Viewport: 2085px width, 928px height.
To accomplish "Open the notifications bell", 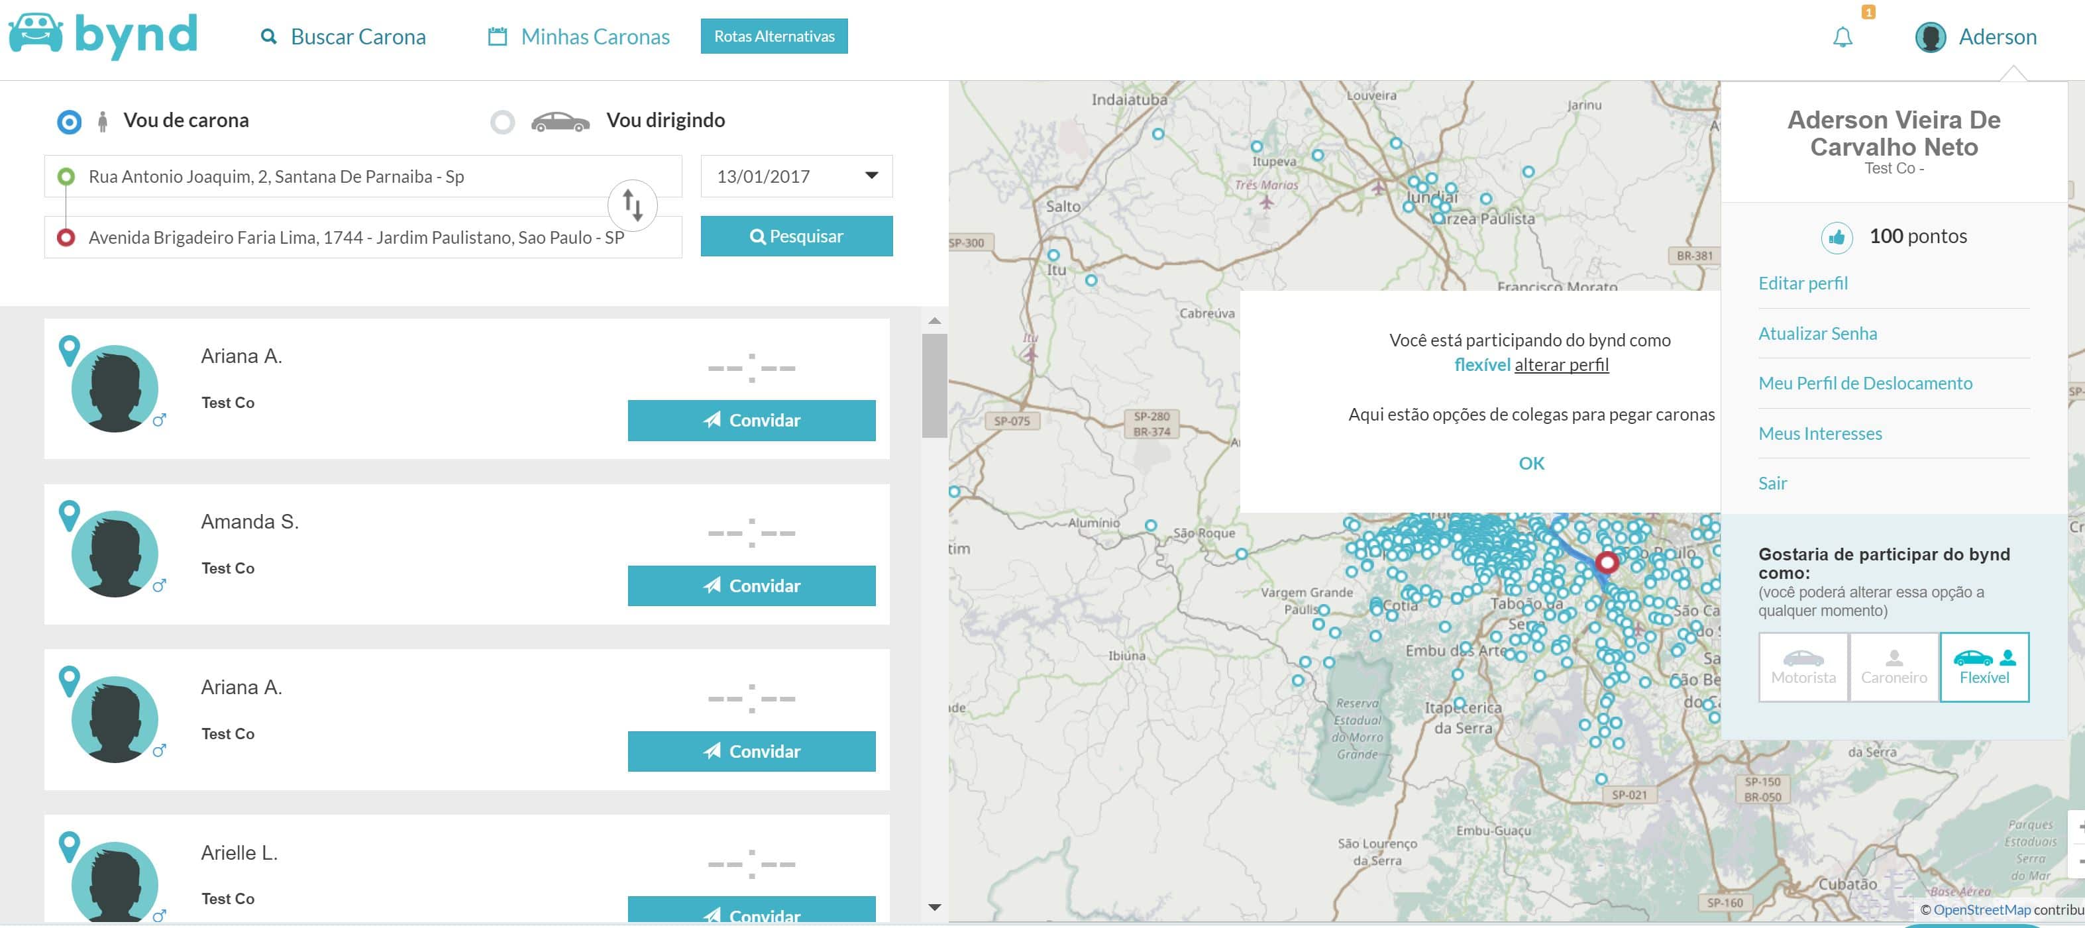I will tap(1843, 37).
